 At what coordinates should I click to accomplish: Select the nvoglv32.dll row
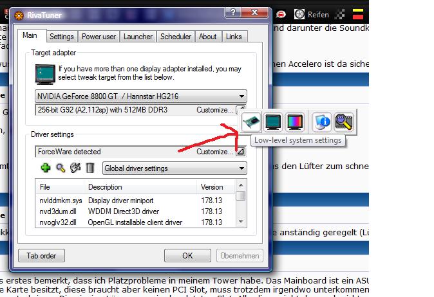136,222
